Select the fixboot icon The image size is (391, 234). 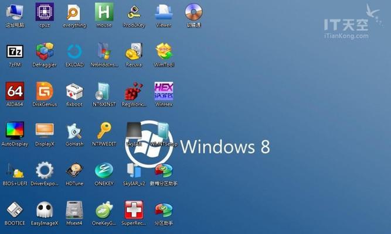[74, 92]
